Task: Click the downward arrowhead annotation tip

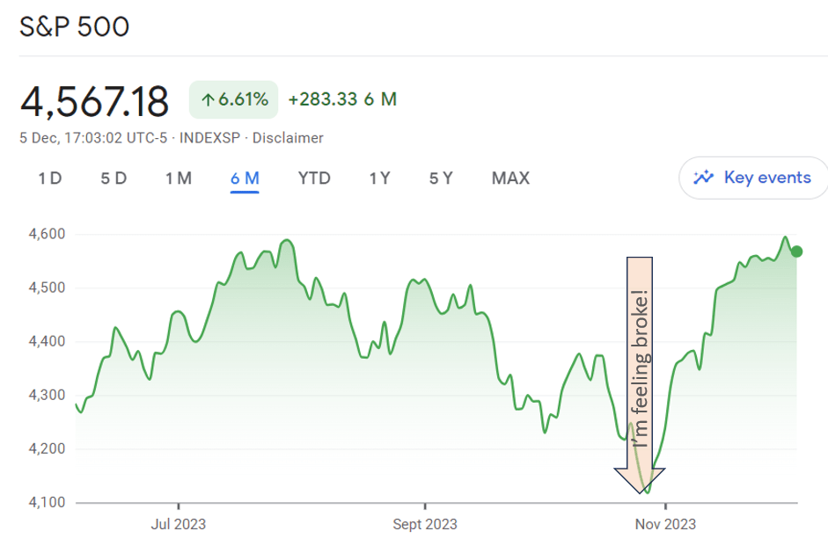Action: pyautogui.click(x=640, y=486)
